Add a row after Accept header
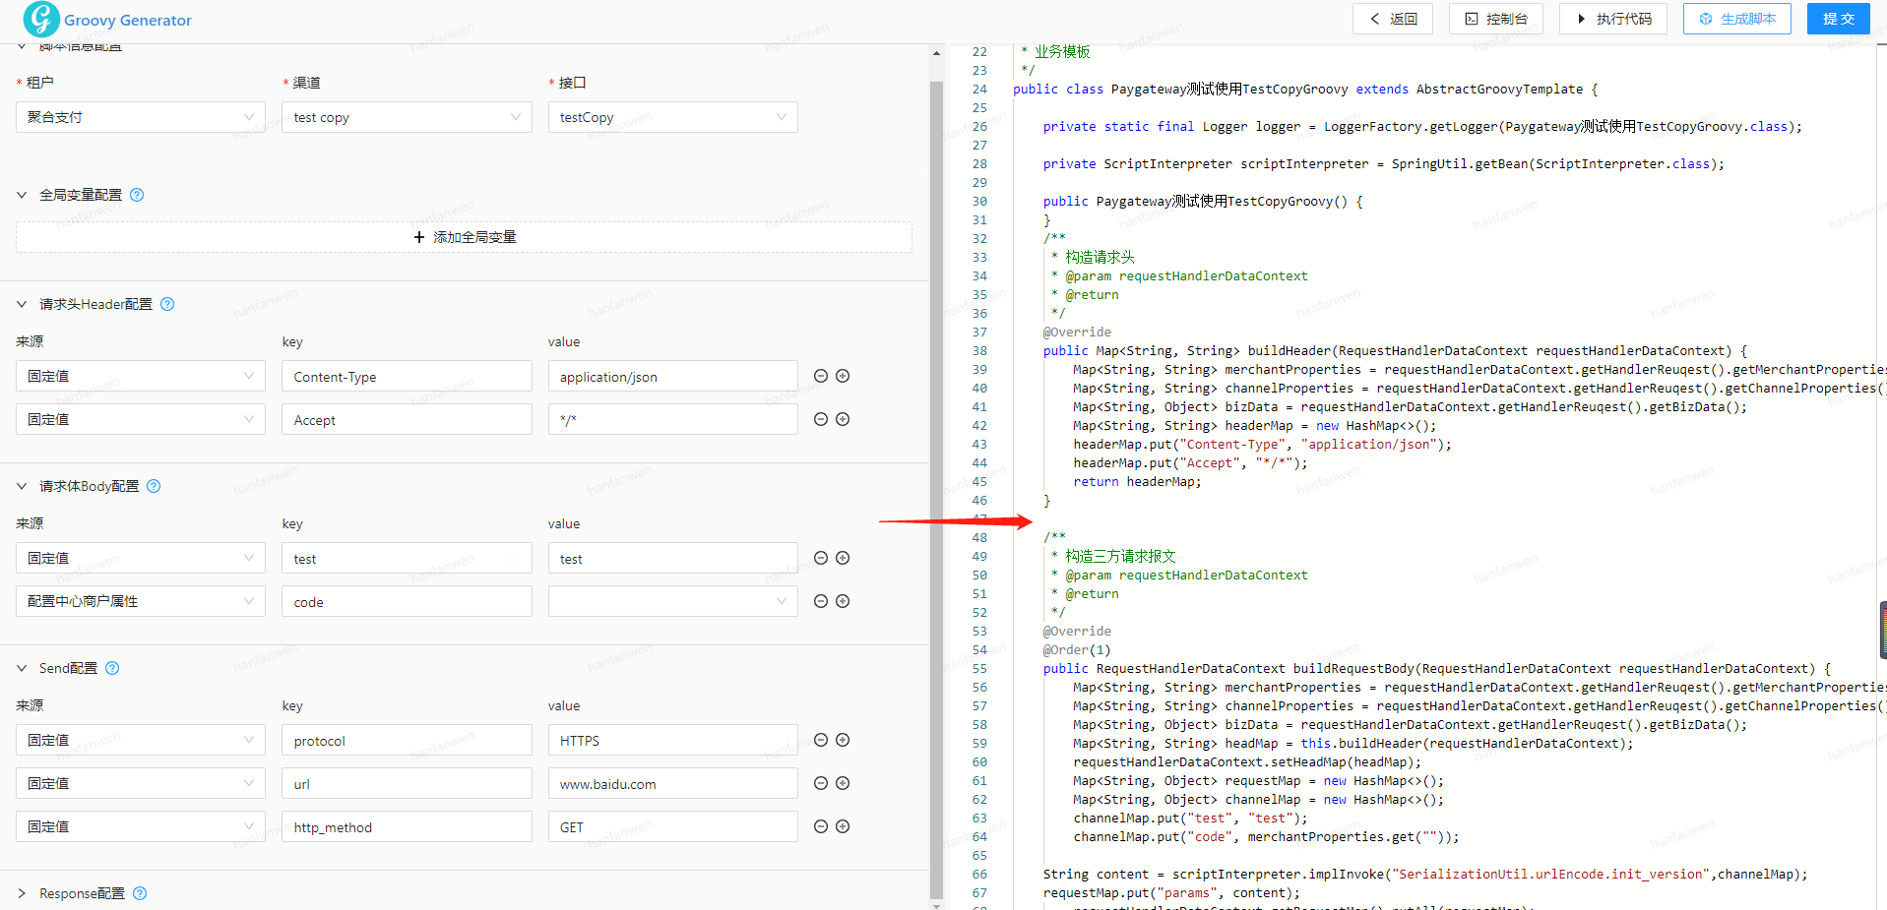The image size is (1887, 910). (x=843, y=419)
